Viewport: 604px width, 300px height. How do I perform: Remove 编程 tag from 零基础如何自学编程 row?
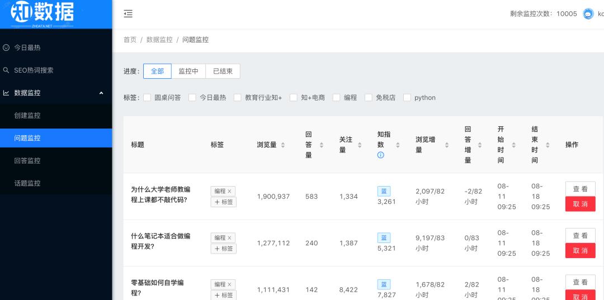click(x=230, y=284)
